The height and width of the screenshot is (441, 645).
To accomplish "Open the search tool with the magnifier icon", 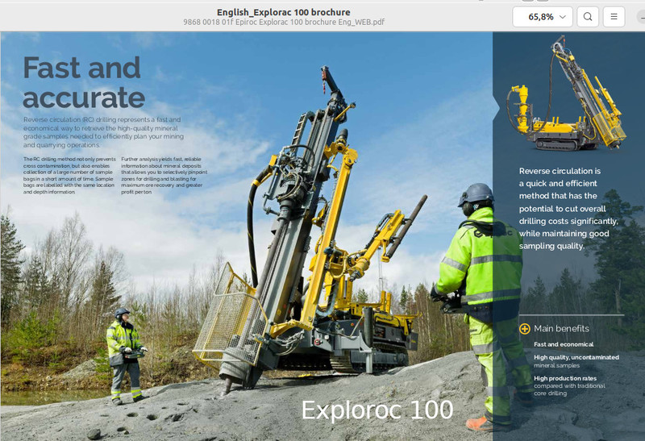I will click(x=588, y=16).
